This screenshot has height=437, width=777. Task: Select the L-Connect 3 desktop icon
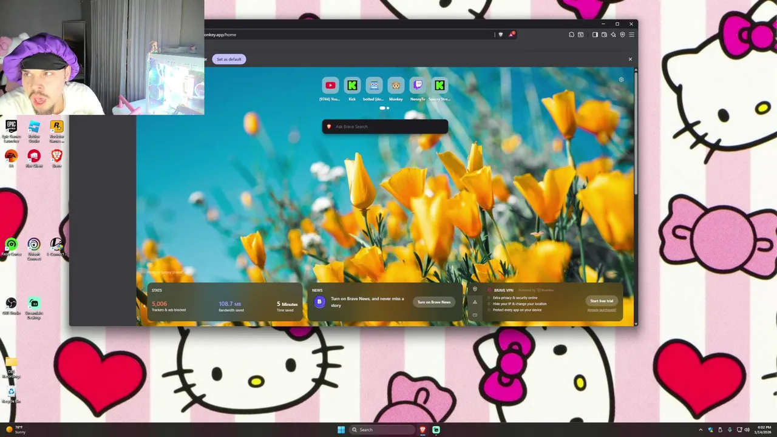tap(56, 246)
